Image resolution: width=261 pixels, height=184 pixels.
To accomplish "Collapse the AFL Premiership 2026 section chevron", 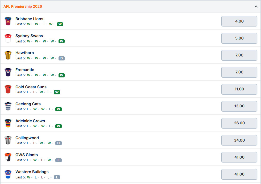I will tap(256, 6).
